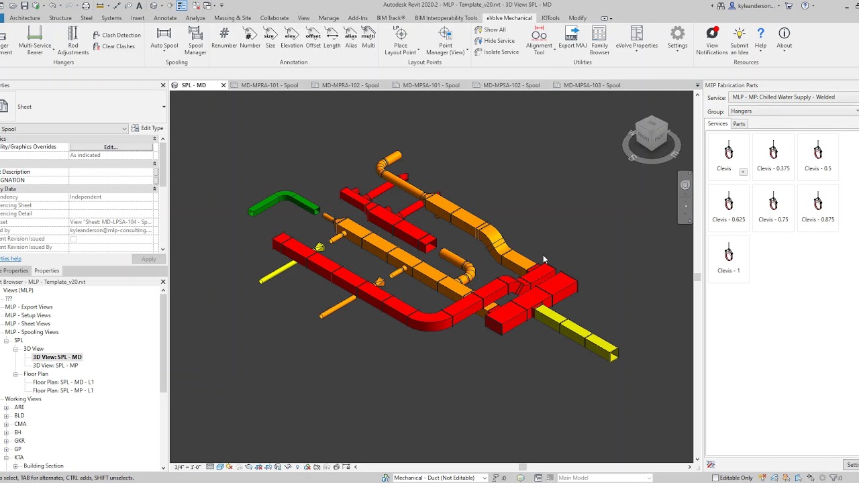
Task: Launch Spool Manager
Action: (x=195, y=41)
